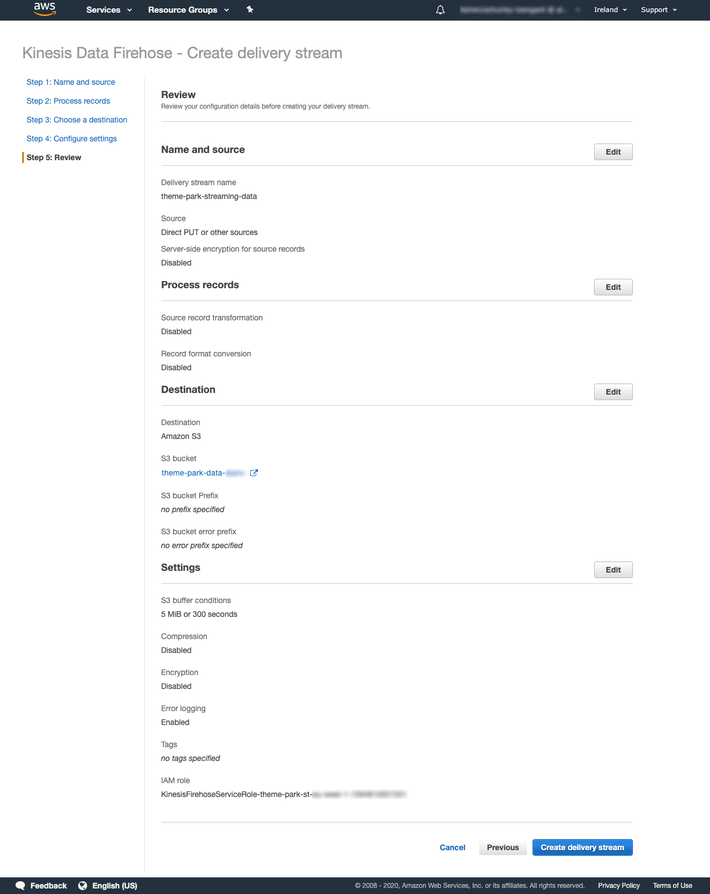Edit the Destination section

pyautogui.click(x=613, y=392)
